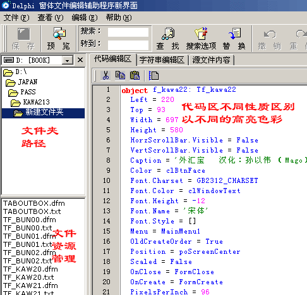Click the open folder icon of 新建文件夹
307x295 pixels.
click(x=18, y=113)
